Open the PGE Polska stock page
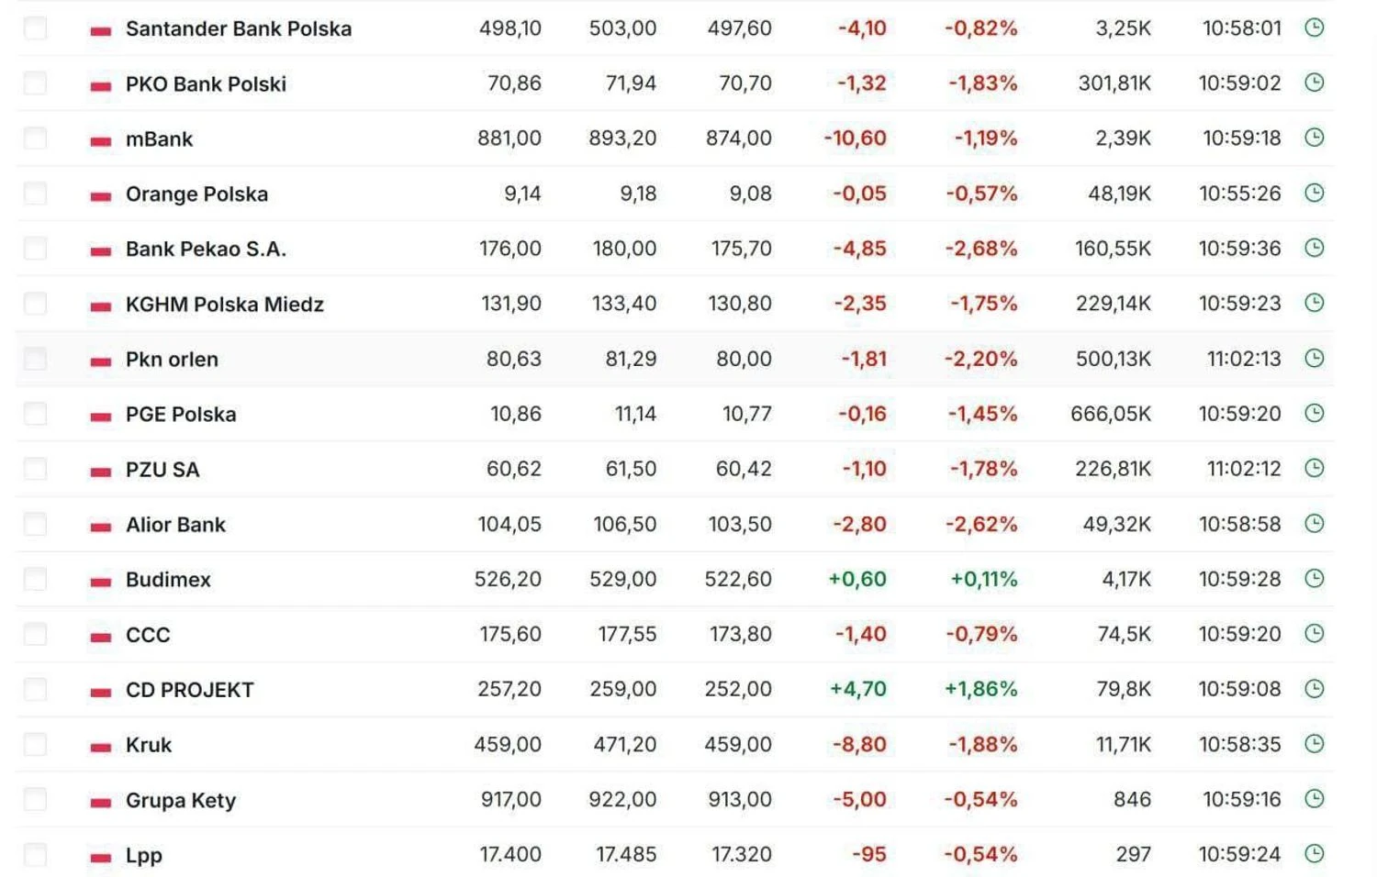Screen dimensions: 1377x877 click(x=181, y=414)
